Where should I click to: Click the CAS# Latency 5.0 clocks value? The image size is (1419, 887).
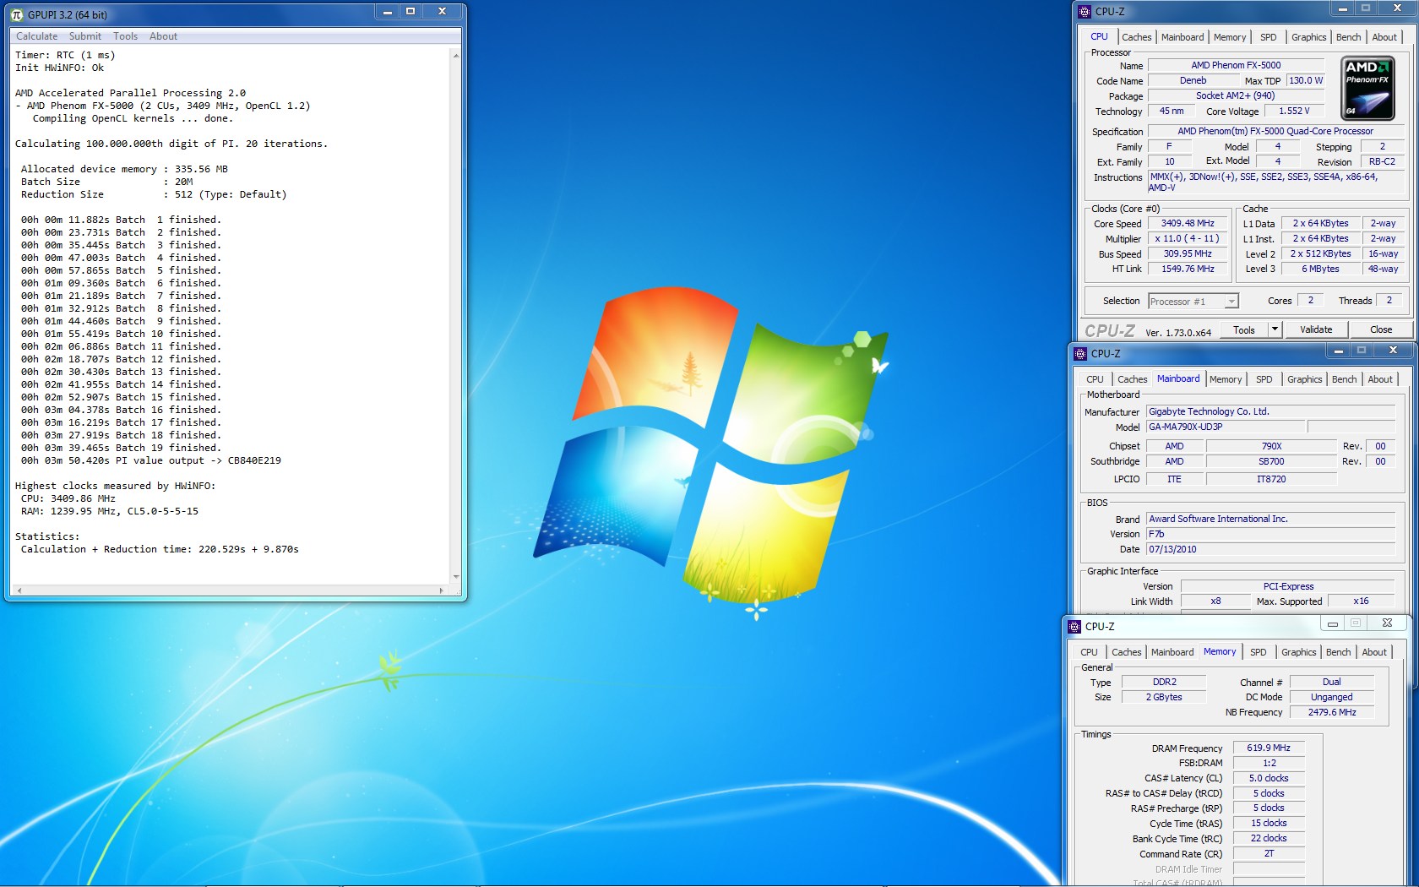(1269, 779)
